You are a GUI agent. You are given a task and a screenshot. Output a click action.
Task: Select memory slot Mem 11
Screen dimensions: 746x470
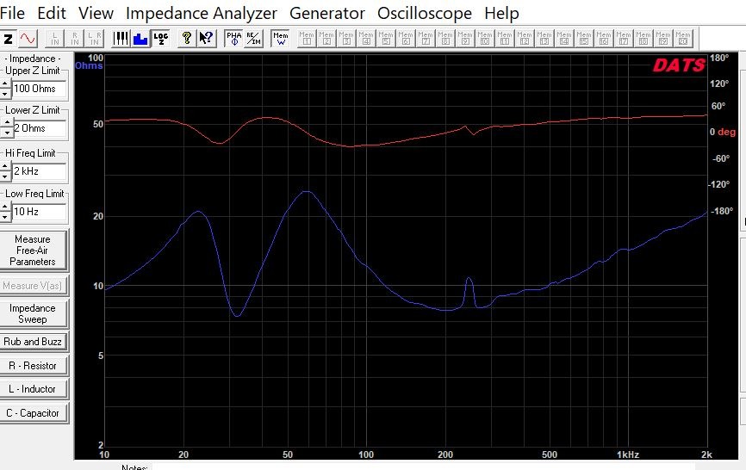pyautogui.click(x=505, y=39)
